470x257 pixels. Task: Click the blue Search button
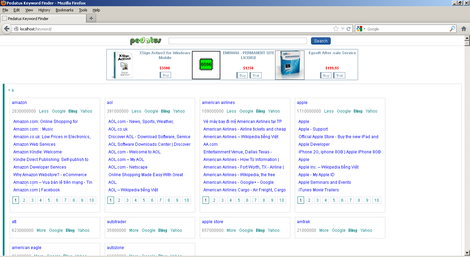coord(321,41)
